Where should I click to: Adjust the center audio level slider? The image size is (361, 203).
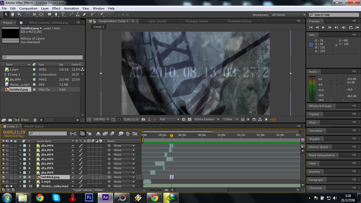point(337,82)
